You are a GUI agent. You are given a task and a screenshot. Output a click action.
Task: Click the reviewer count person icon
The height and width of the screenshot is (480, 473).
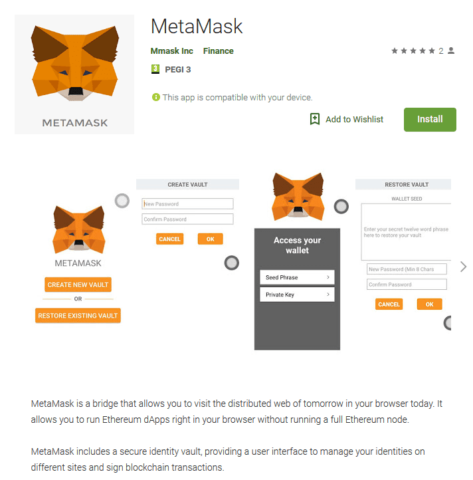(451, 51)
